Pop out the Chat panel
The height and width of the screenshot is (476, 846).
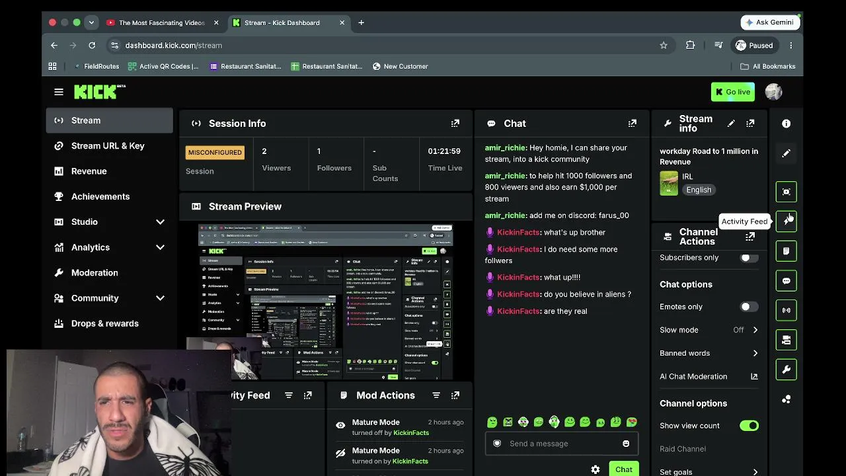633,124
